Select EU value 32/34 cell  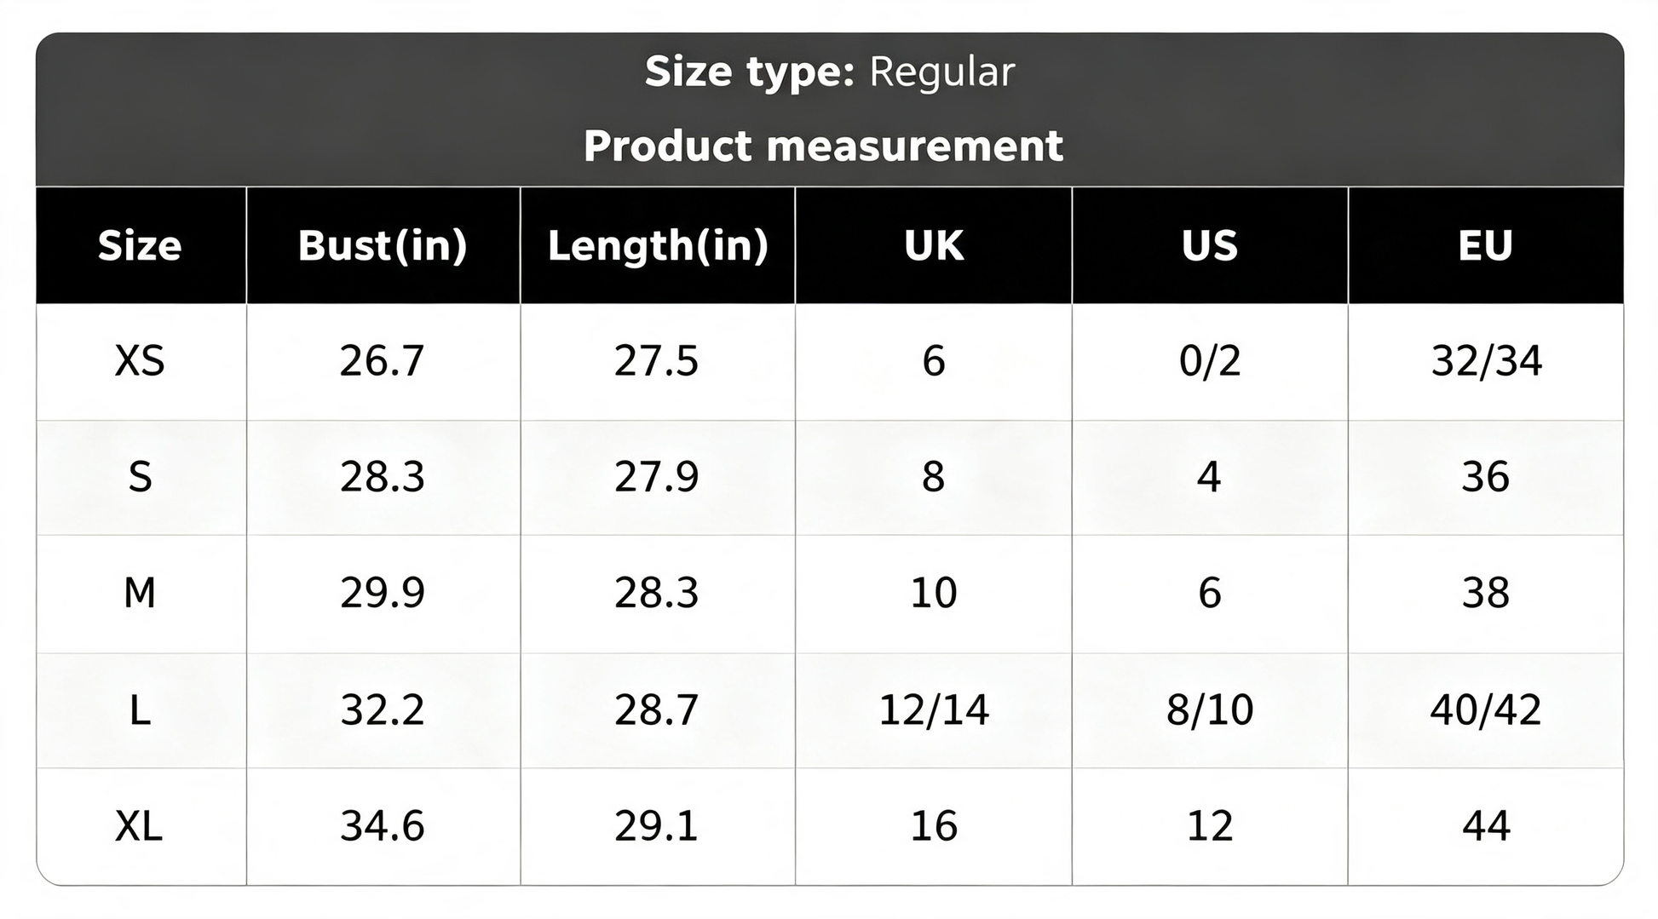1486,361
